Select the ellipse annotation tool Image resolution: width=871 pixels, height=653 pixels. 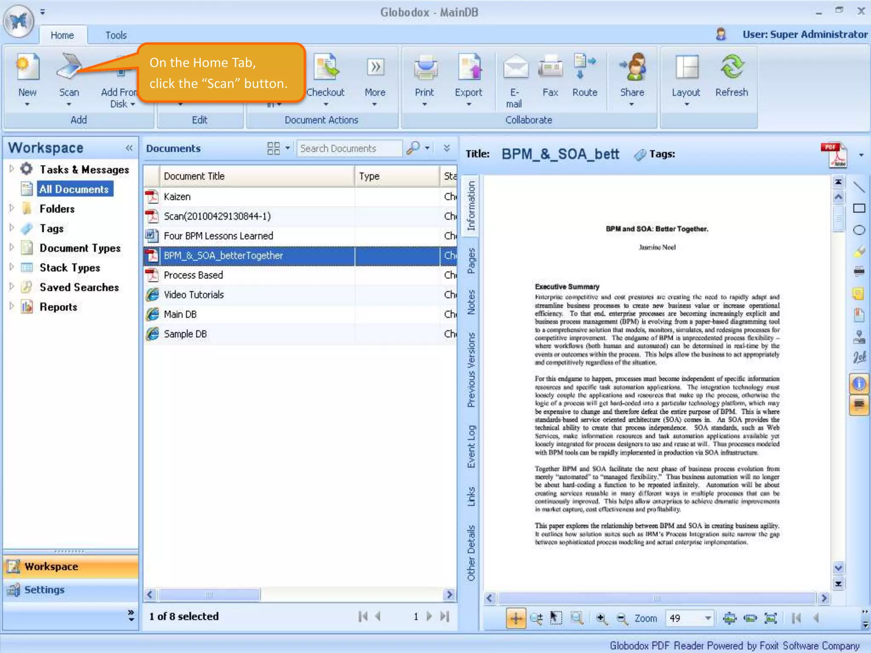tap(859, 230)
